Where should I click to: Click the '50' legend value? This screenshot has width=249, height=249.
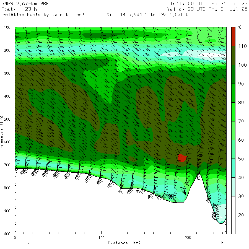click(x=241, y=159)
